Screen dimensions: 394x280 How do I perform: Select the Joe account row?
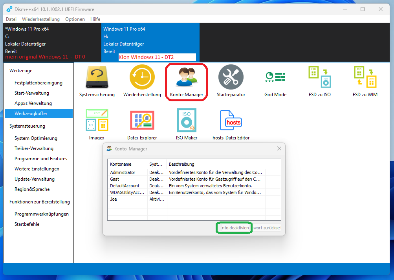[x=194, y=199]
